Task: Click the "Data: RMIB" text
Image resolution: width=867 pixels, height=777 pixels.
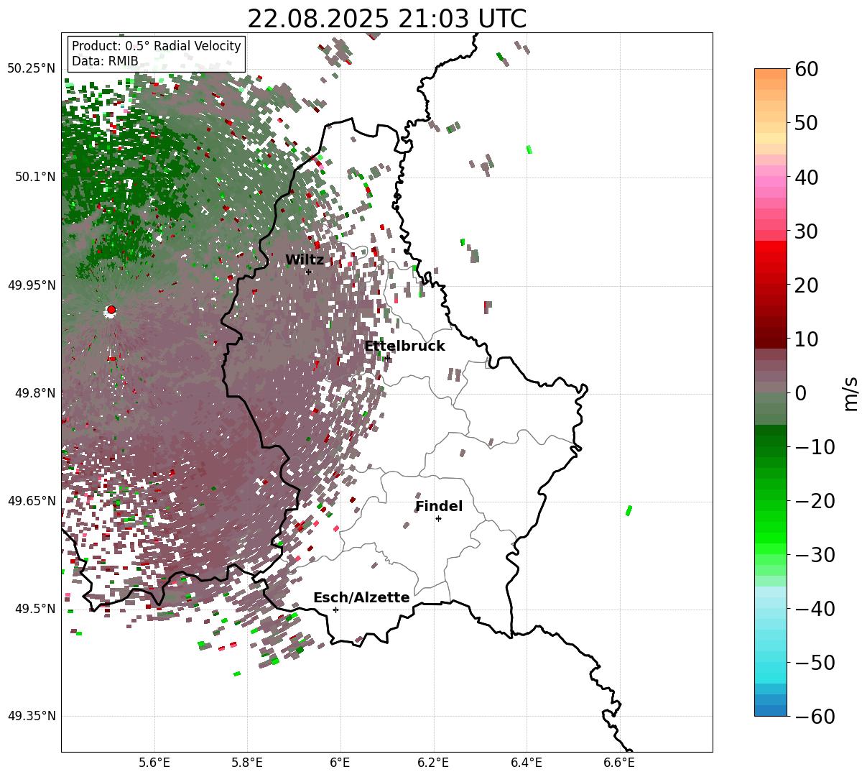Action: click(x=105, y=61)
